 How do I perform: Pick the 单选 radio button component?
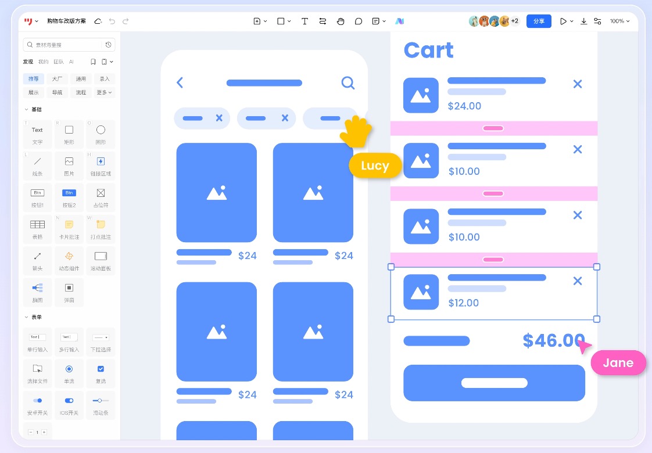click(x=69, y=373)
